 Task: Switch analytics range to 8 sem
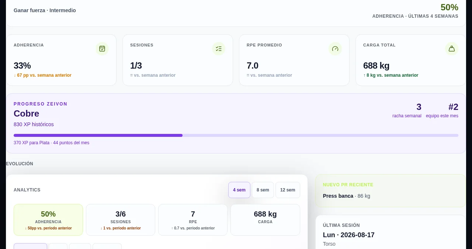point(263,190)
